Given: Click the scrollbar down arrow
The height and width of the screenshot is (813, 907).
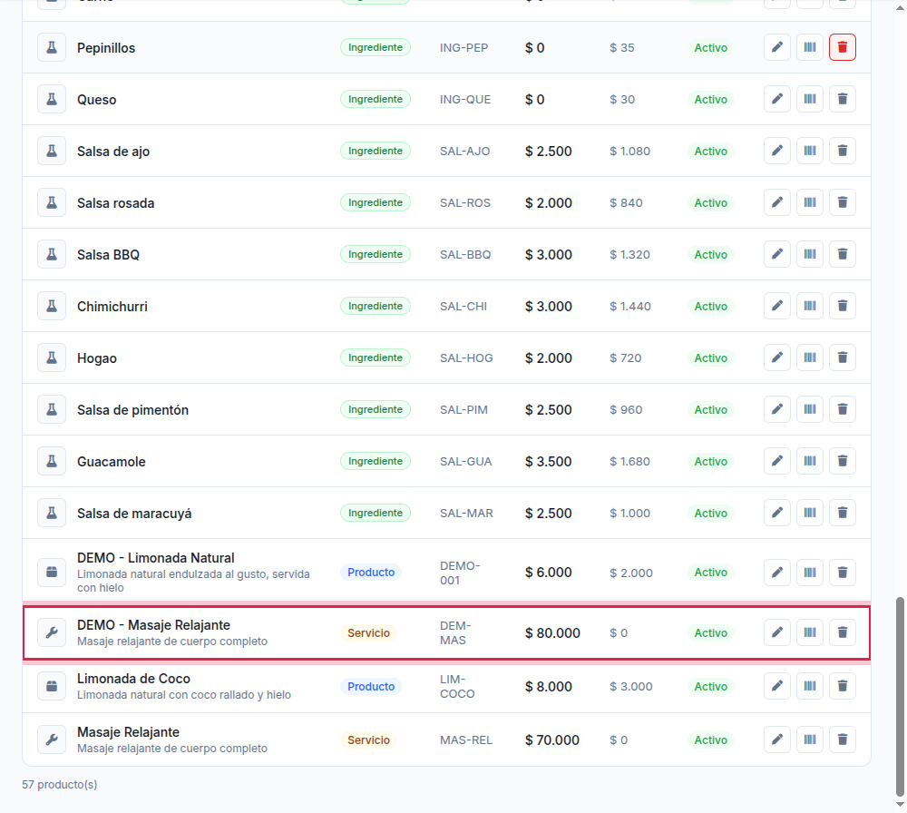Looking at the screenshot, I should (x=900, y=805).
